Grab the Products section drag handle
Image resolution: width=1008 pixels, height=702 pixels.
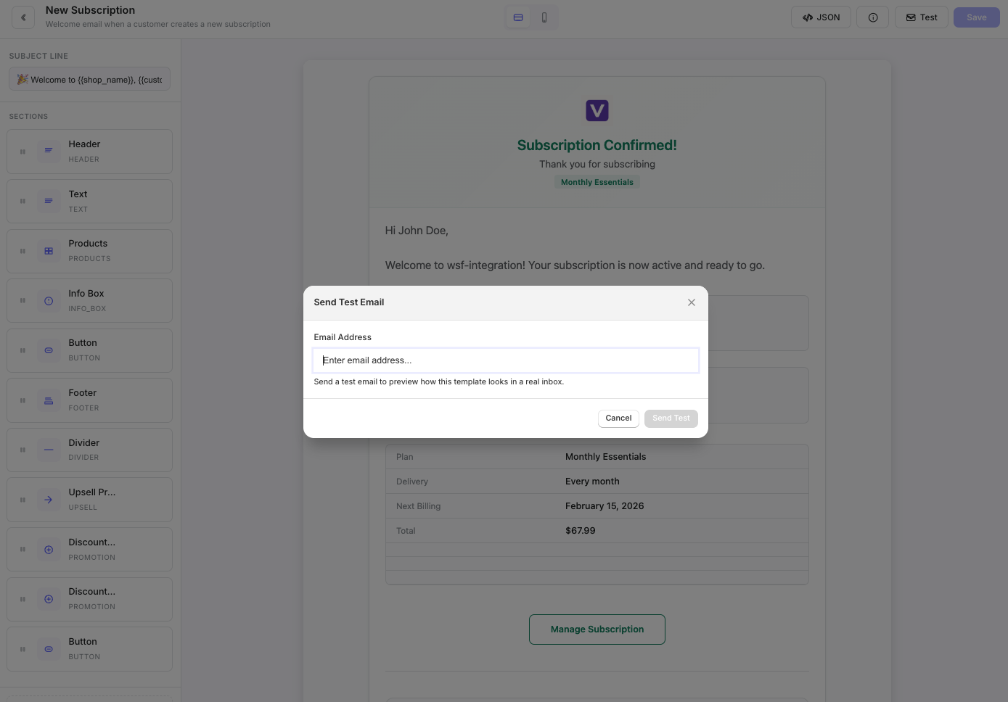click(x=22, y=251)
